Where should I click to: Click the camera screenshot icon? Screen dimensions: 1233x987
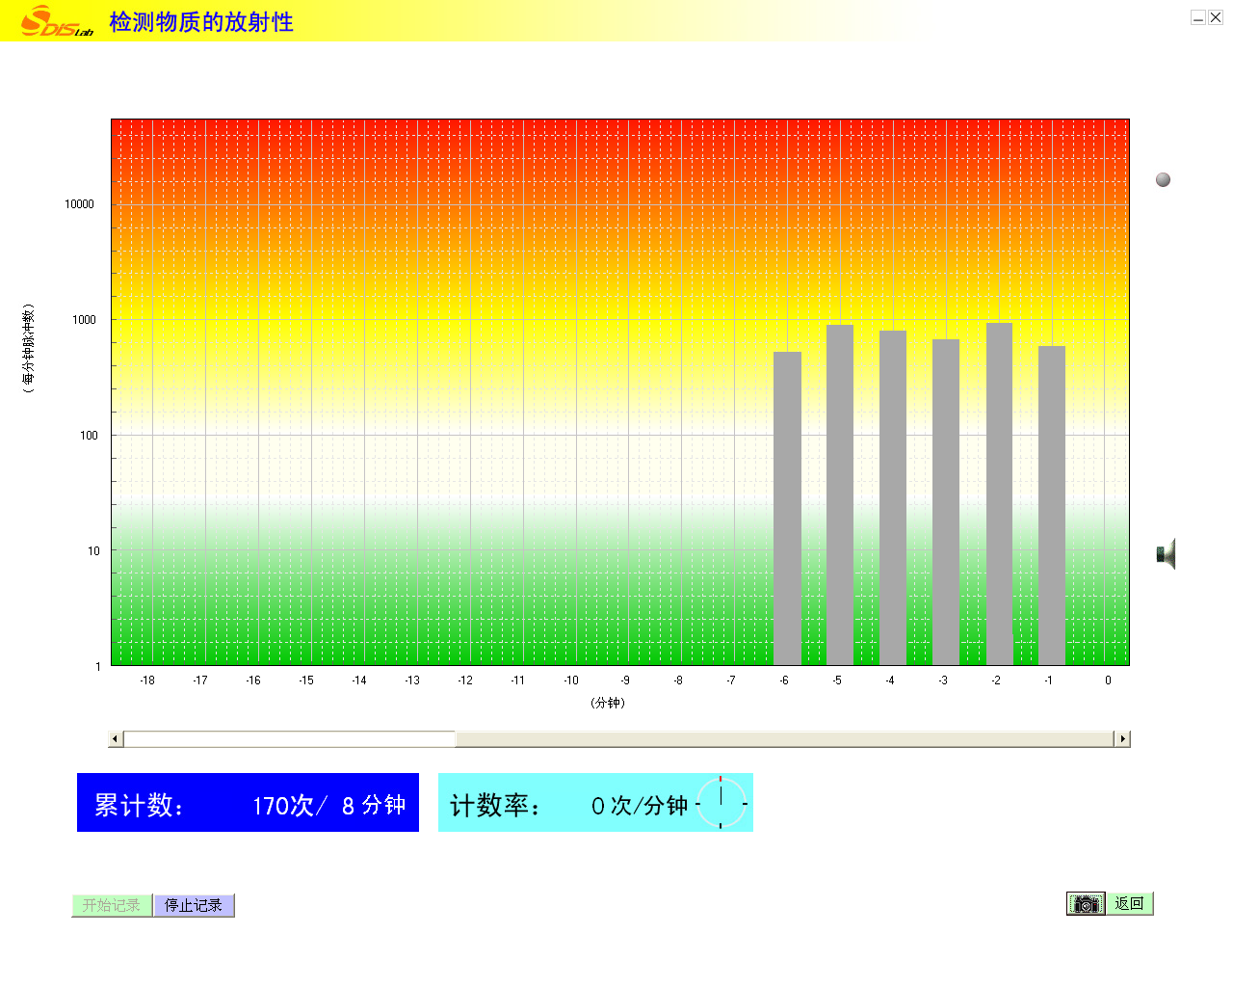[x=1086, y=904]
